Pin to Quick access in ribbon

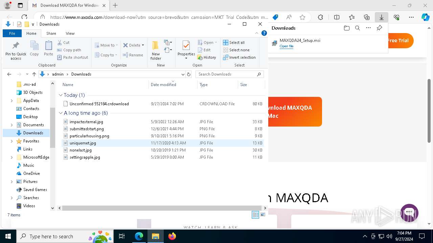pyautogui.click(x=16, y=51)
